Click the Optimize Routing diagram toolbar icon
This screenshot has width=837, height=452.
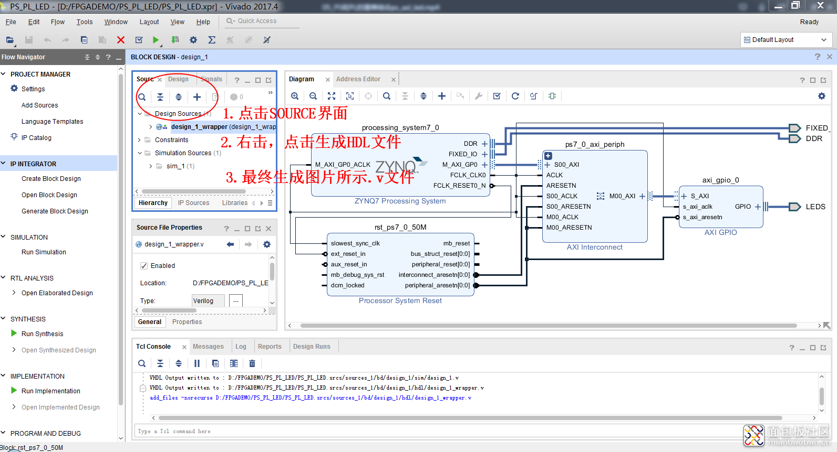(x=534, y=96)
